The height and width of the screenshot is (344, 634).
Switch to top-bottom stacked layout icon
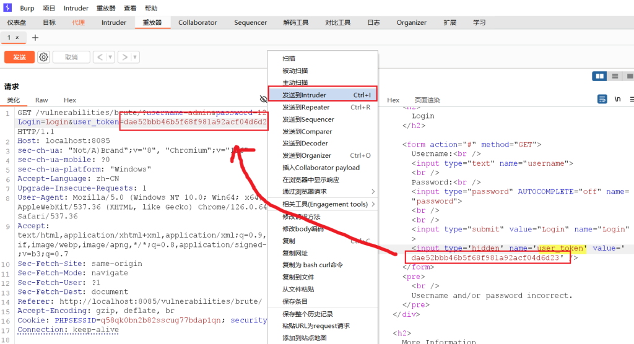615,75
